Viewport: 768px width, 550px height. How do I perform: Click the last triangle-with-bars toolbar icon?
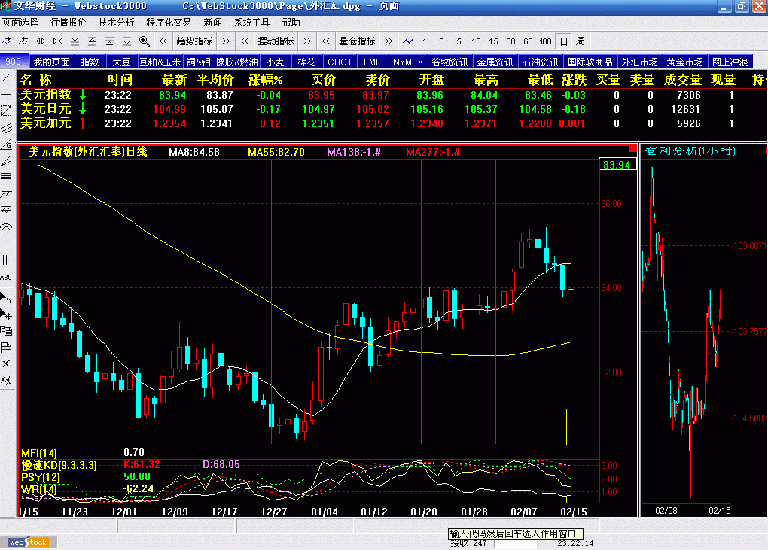pyautogui.click(x=126, y=41)
